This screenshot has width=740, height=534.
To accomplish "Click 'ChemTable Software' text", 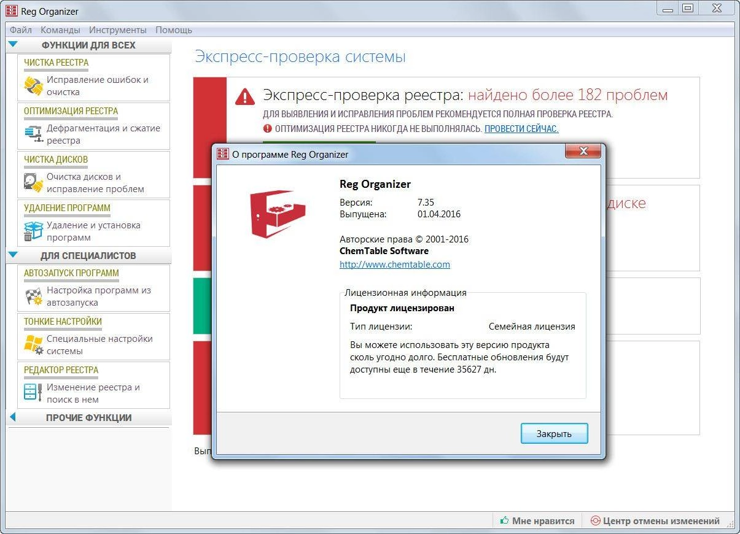I will [384, 251].
